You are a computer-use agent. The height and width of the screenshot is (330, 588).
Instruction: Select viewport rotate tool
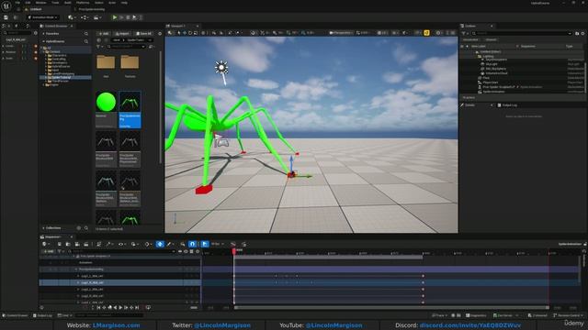190,33
